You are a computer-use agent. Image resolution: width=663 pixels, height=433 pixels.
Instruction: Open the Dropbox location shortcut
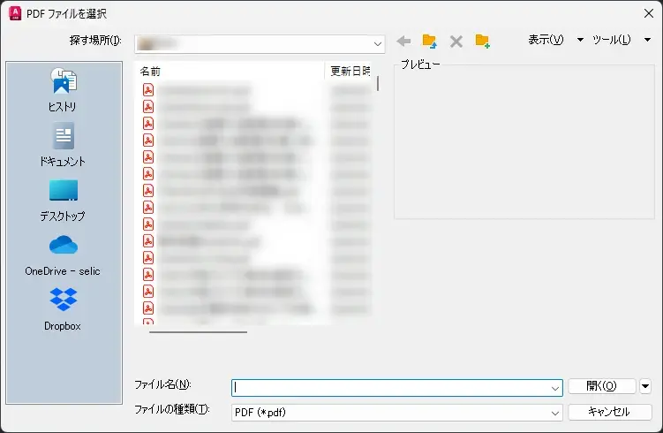(x=63, y=309)
